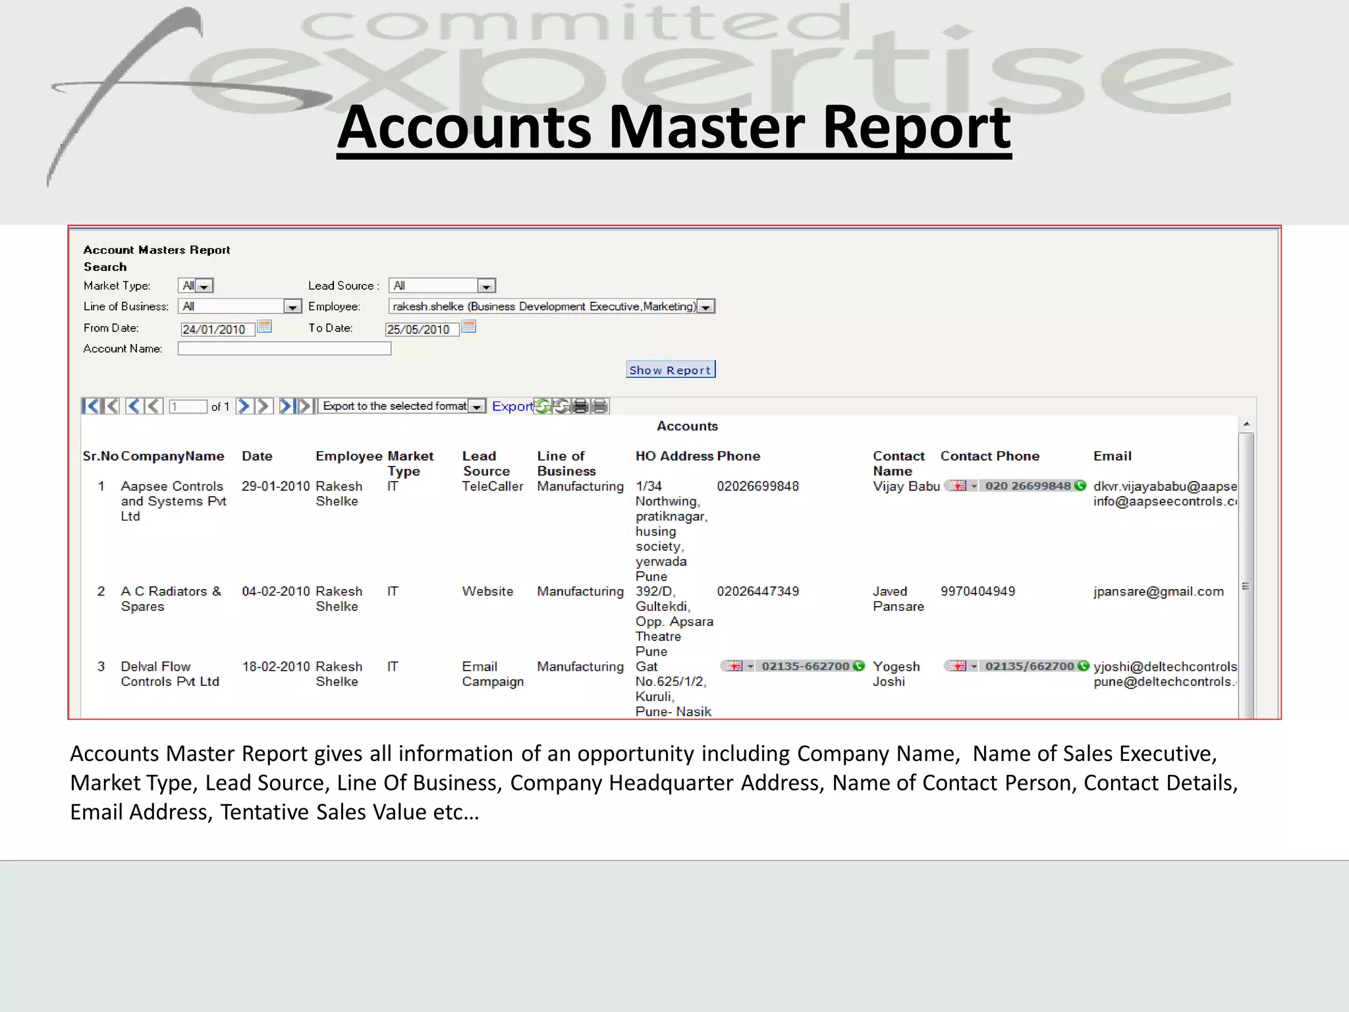Open the From Date calendar picker
Viewport: 1349px width, 1012px height.
tap(264, 326)
